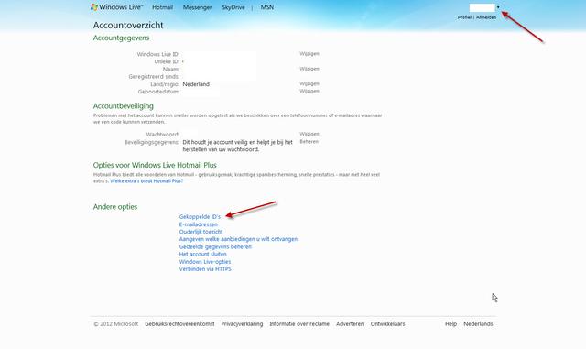Sign out via Afmelden
586x349 pixels.
click(486, 17)
